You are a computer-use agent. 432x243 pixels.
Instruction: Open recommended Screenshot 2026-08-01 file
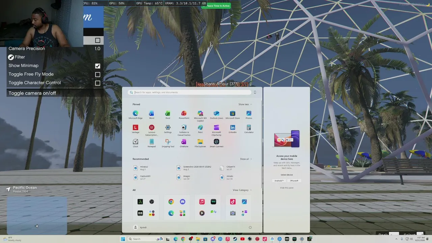(194, 168)
